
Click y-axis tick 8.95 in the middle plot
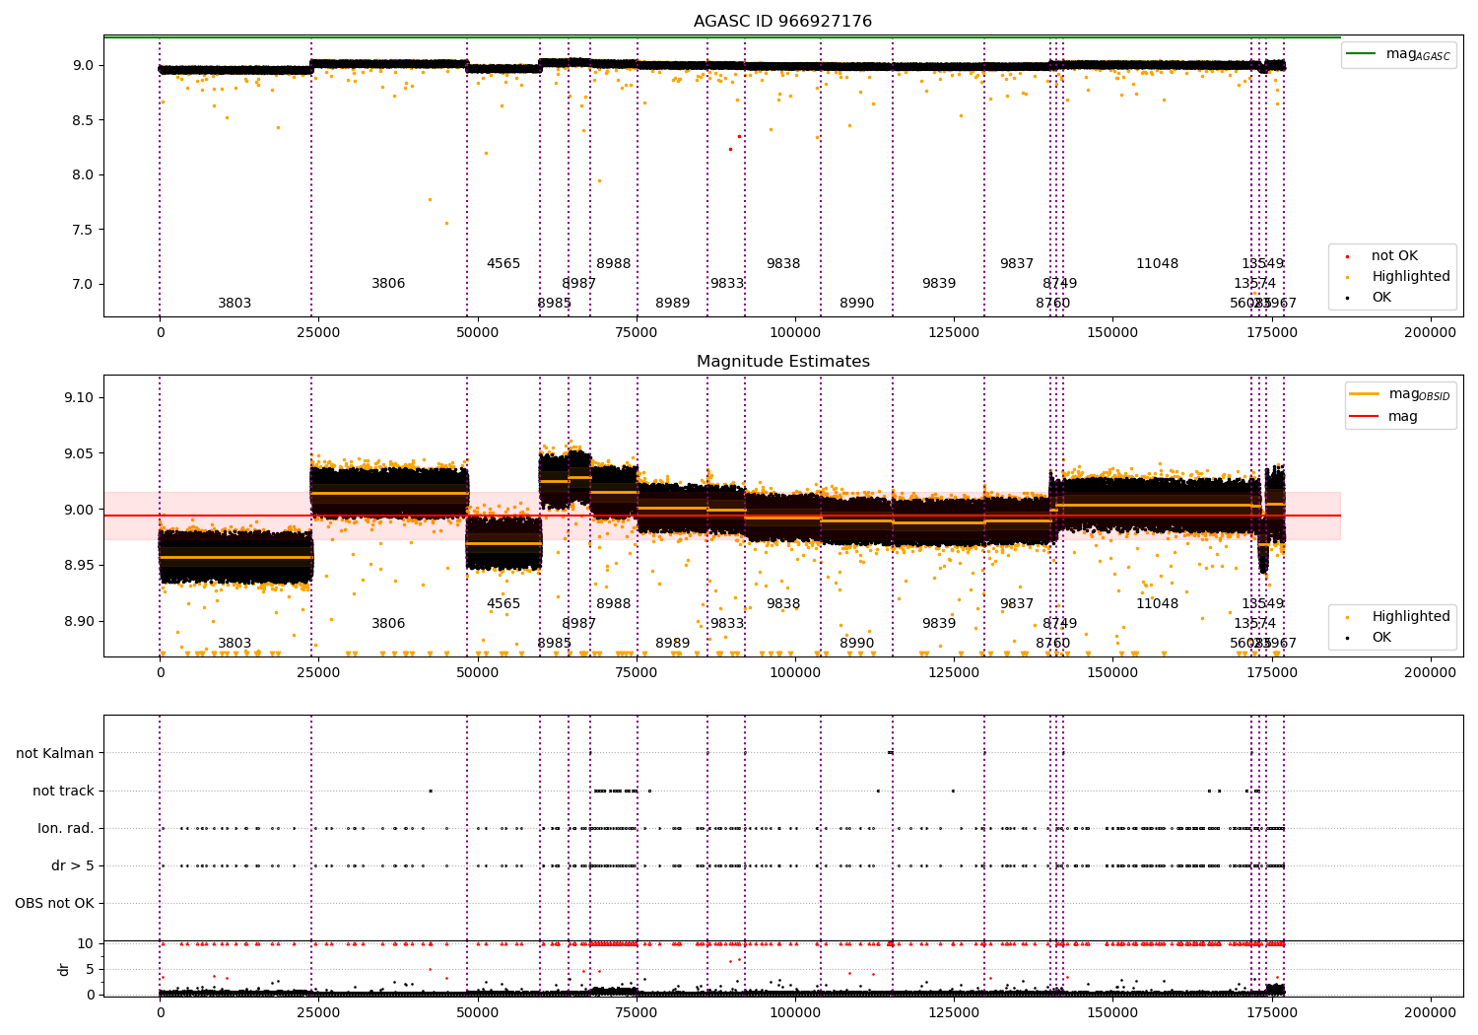coord(80,566)
